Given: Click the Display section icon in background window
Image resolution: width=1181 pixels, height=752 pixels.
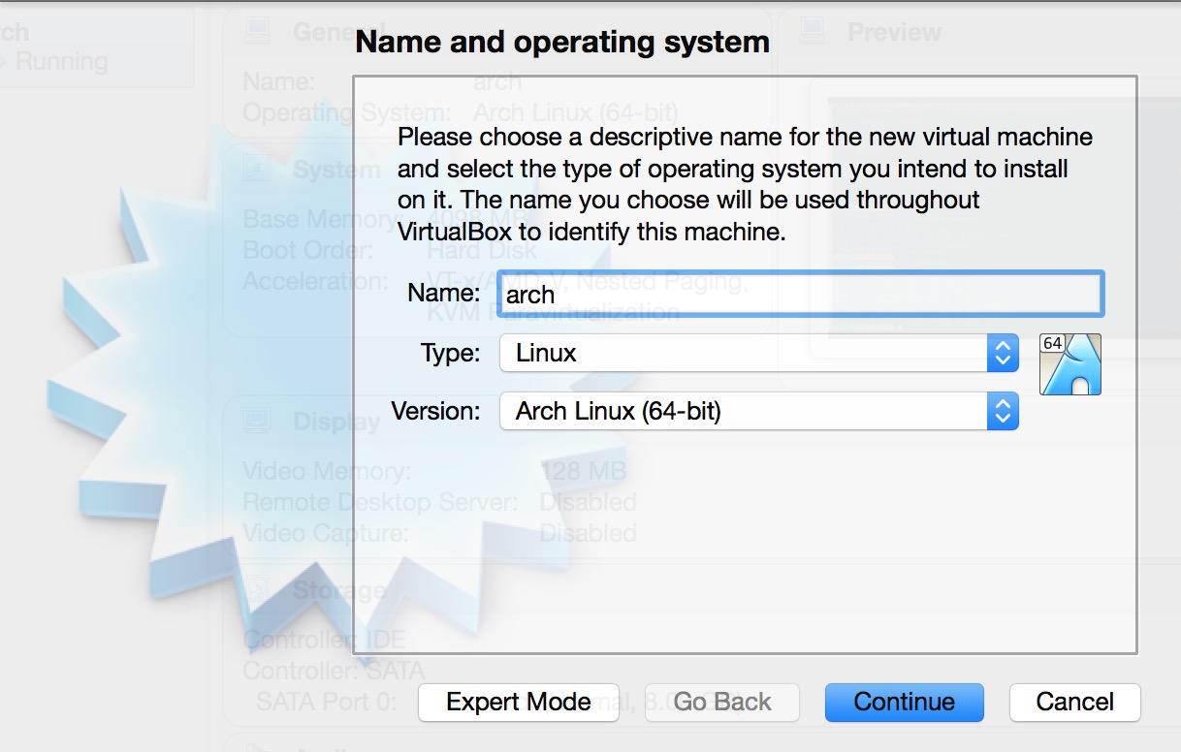Looking at the screenshot, I should 257,422.
